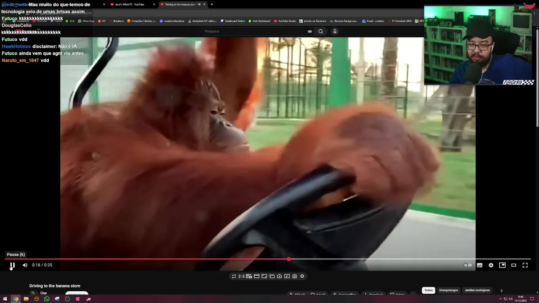Open a new browser tab with plus button
Viewport: 539px width, 303px height.
coord(212,4)
